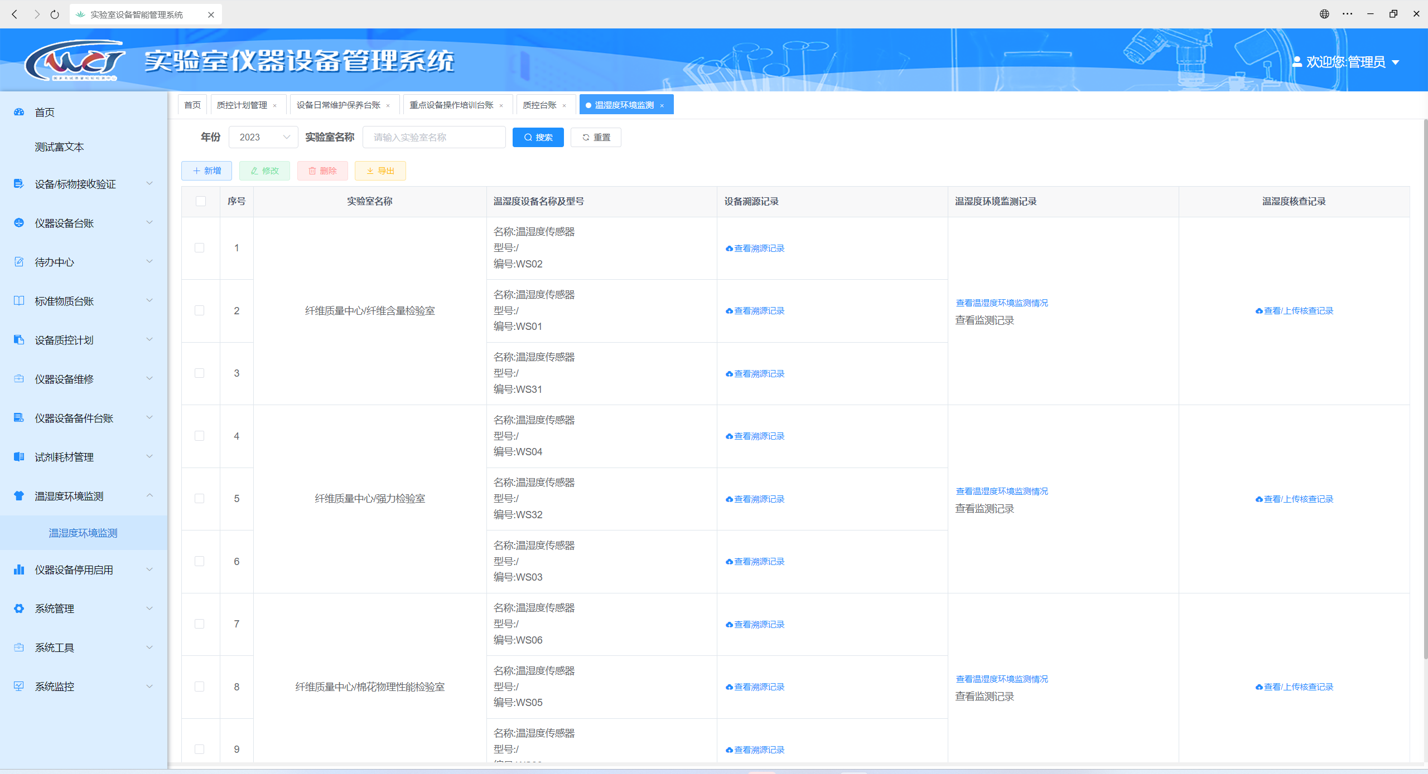The height and width of the screenshot is (774, 1428).
Task: Expand the 标准物质台账 menu chevron
Action: pyautogui.click(x=149, y=300)
